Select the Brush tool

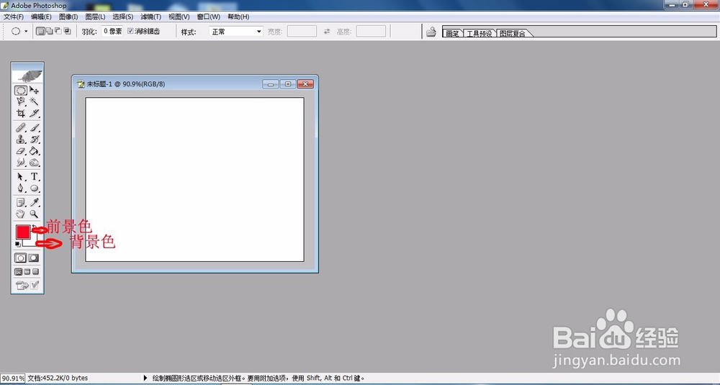[x=34, y=128]
